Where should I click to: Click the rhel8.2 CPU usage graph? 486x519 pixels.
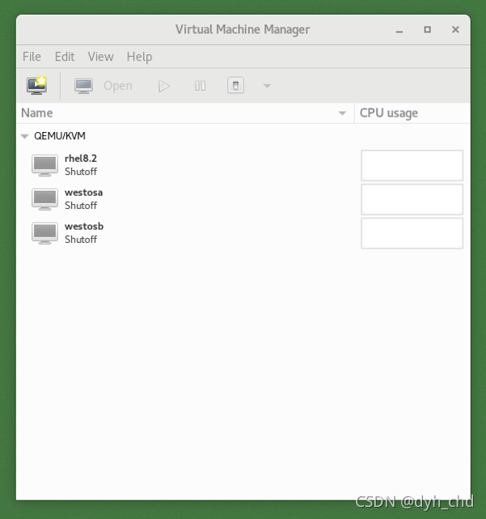tap(412, 165)
